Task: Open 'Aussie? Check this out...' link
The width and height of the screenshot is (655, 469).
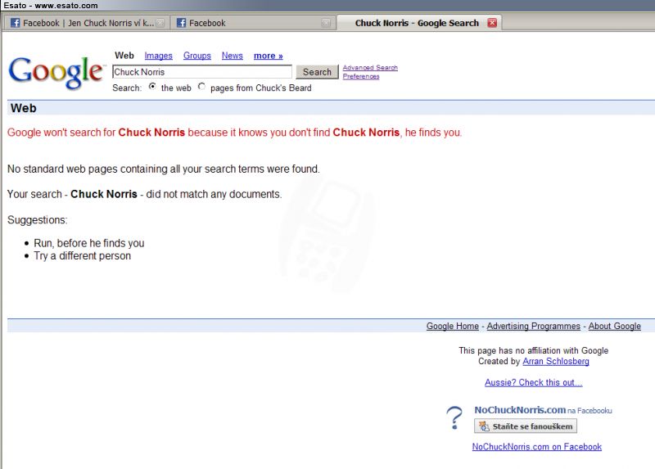Action: coord(534,382)
